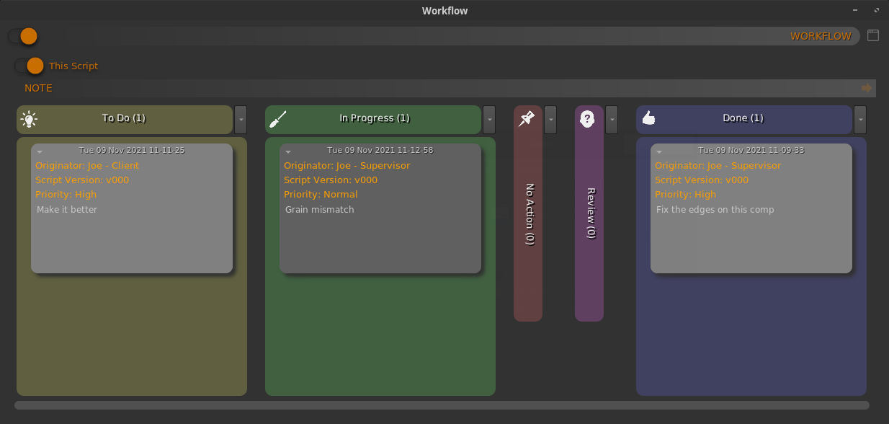
Task: Open the Done column dropdown
Action: click(x=860, y=119)
